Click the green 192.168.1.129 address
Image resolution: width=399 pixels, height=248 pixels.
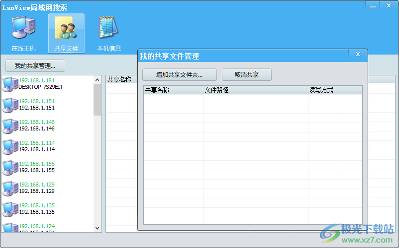pyautogui.click(x=37, y=185)
